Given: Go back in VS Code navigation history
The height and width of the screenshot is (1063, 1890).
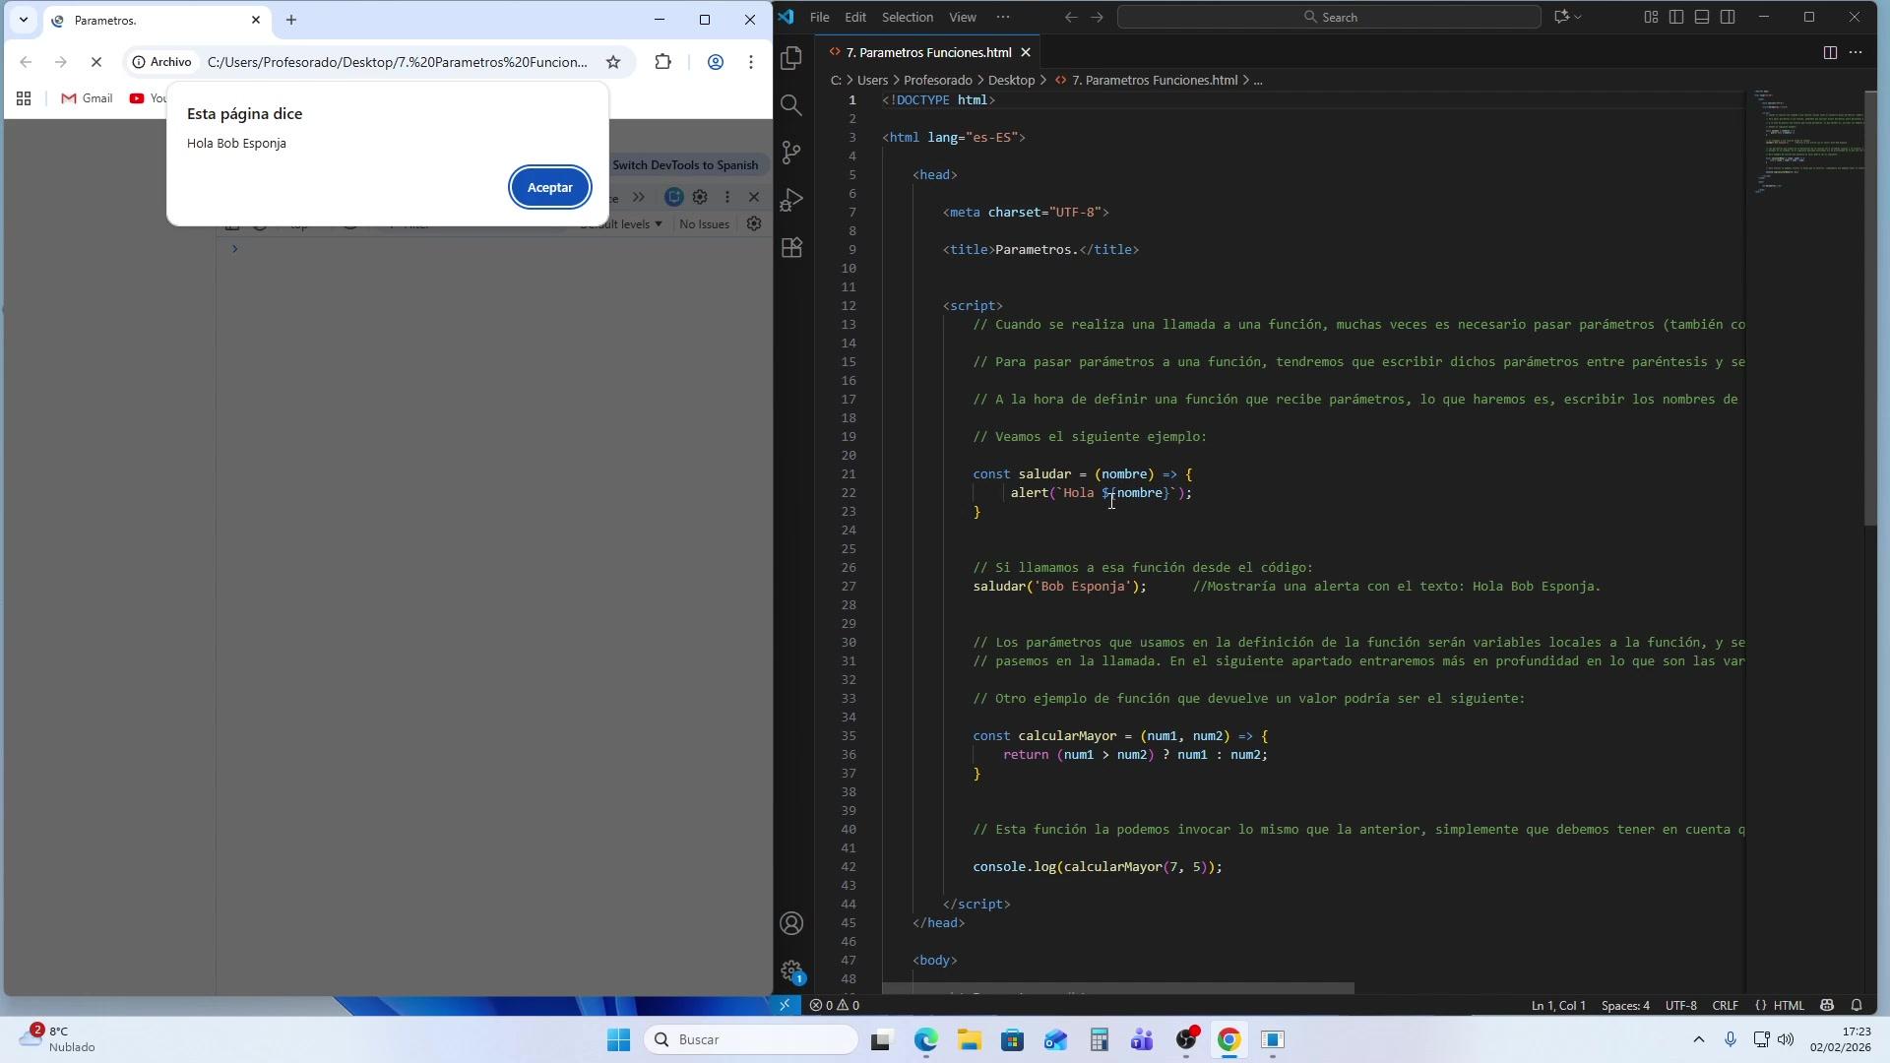Looking at the screenshot, I should (1071, 17).
